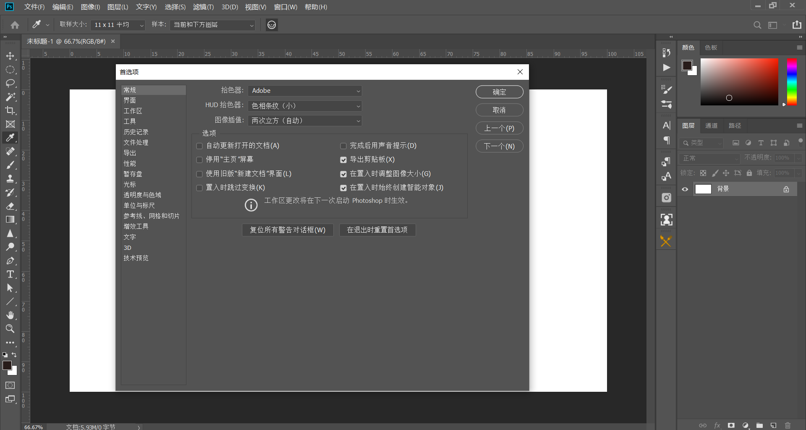Switch to the 路径 tab
806x430 pixels.
(x=735, y=126)
